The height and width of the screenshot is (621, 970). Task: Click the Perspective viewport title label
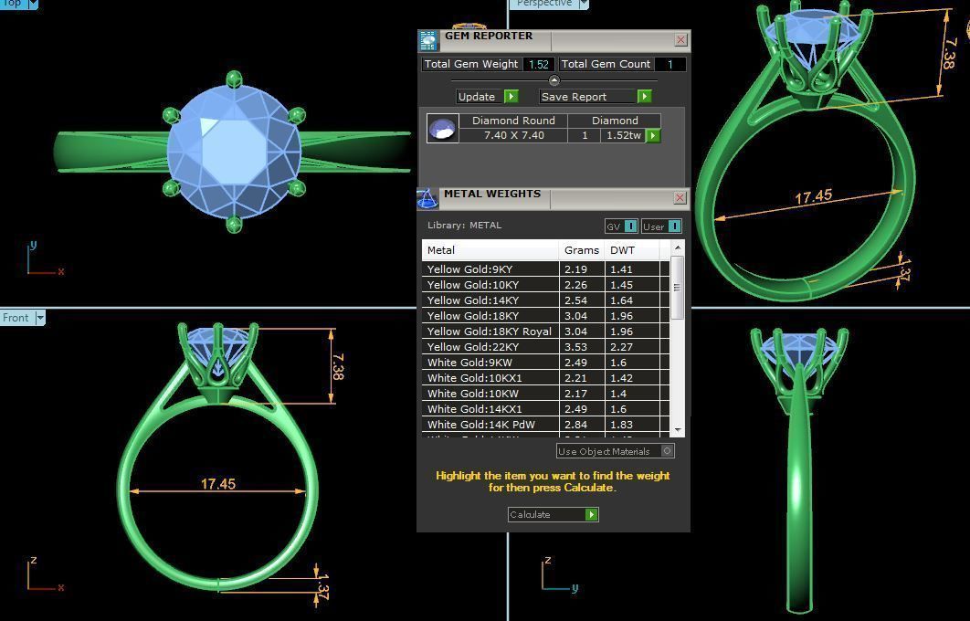543,4
